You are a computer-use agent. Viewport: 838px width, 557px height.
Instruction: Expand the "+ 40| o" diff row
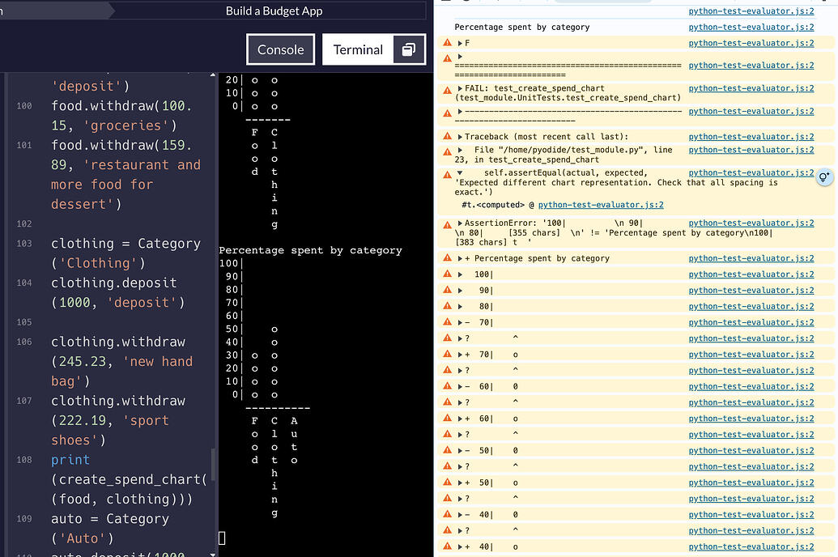pyautogui.click(x=460, y=547)
